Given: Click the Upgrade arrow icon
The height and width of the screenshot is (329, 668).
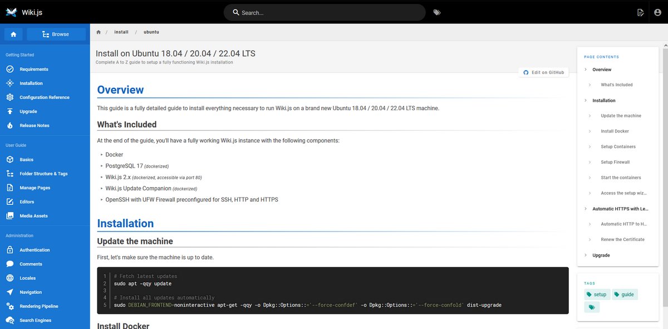Looking at the screenshot, I should coord(9,111).
